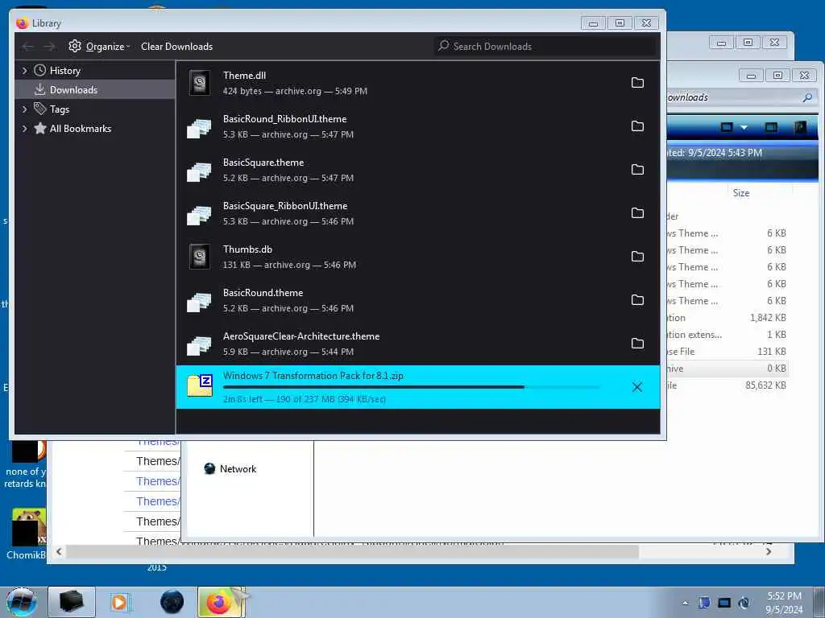The width and height of the screenshot is (825, 618).
Task: Select Network in Explorer navigation pane
Action: click(x=238, y=469)
